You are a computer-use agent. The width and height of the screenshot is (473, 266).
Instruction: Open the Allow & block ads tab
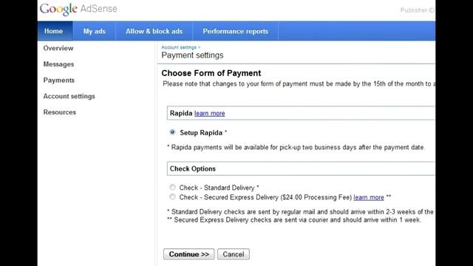(x=154, y=31)
